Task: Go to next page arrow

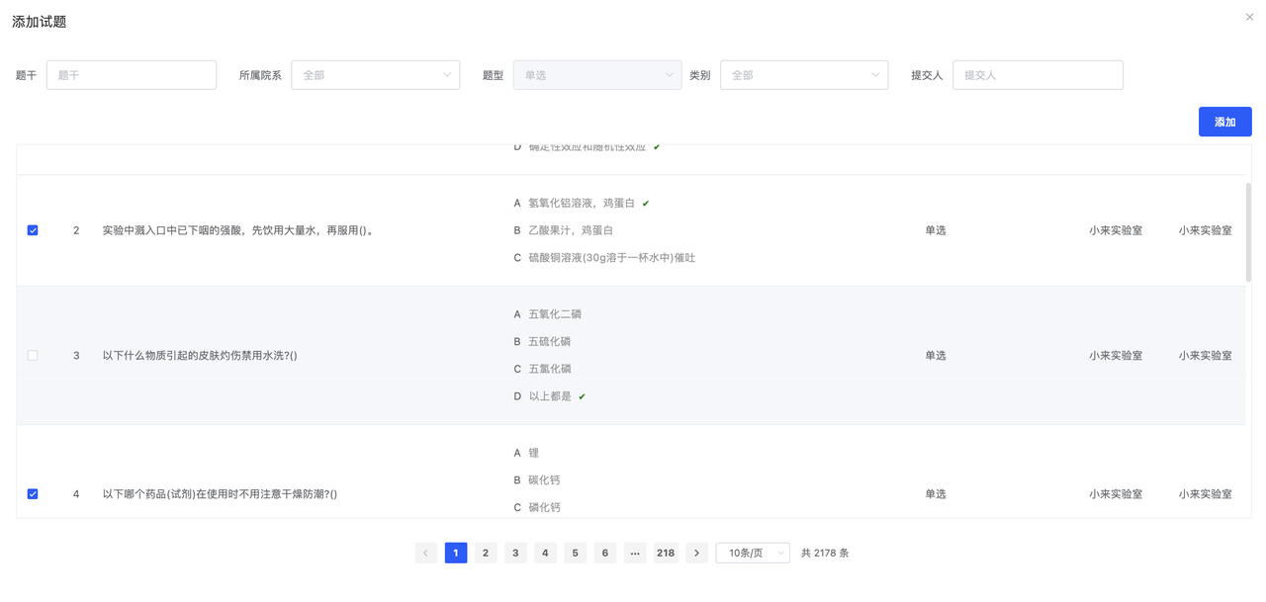Action: (x=696, y=553)
